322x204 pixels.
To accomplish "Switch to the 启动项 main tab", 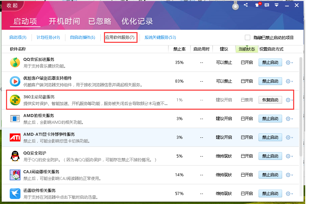I will tap(25, 21).
